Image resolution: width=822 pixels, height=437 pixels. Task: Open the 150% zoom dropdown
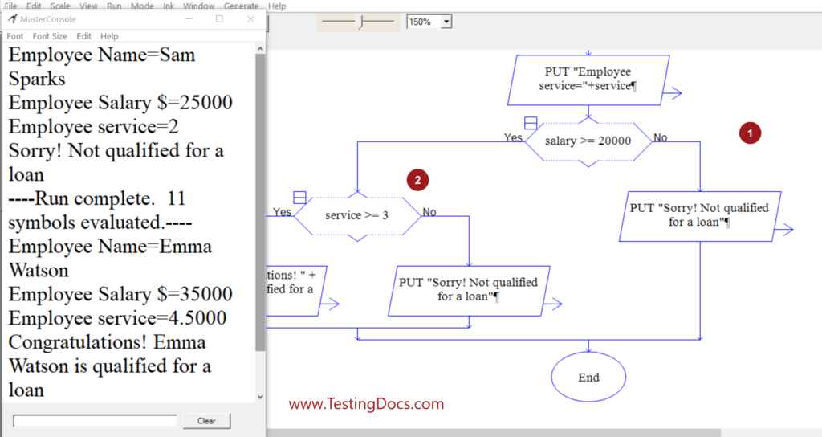446,22
